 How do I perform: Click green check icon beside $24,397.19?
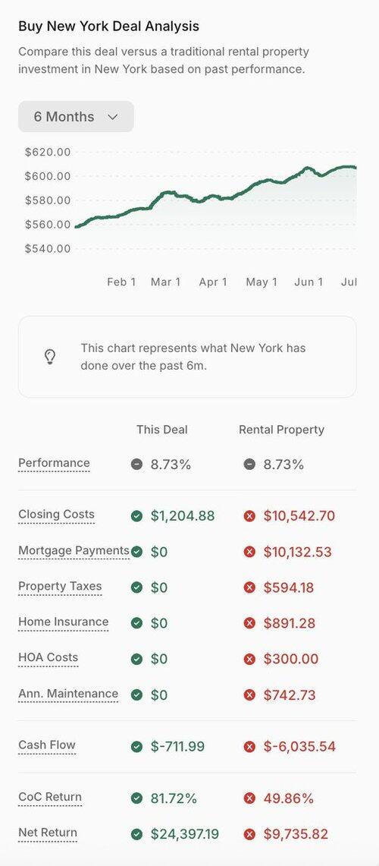pos(136,834)
